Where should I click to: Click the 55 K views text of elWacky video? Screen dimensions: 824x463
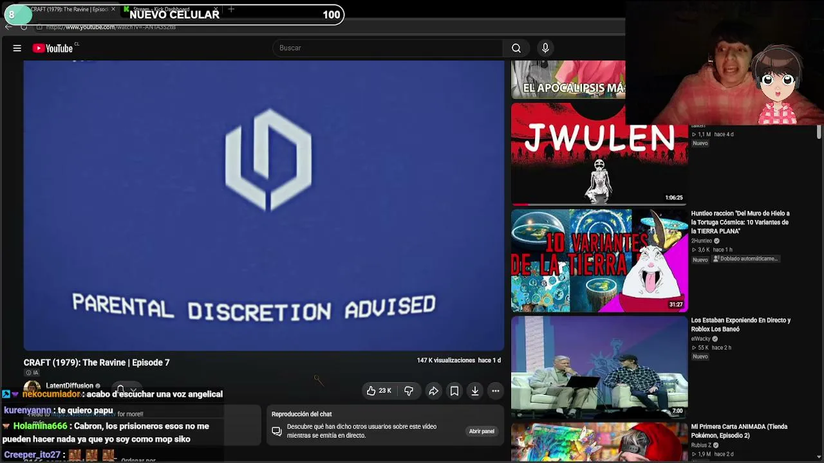point(700,348)
